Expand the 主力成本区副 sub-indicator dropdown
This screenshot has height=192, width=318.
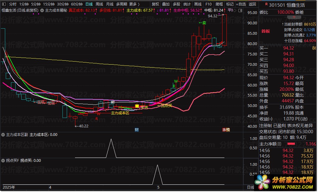(x=3, y=135)
